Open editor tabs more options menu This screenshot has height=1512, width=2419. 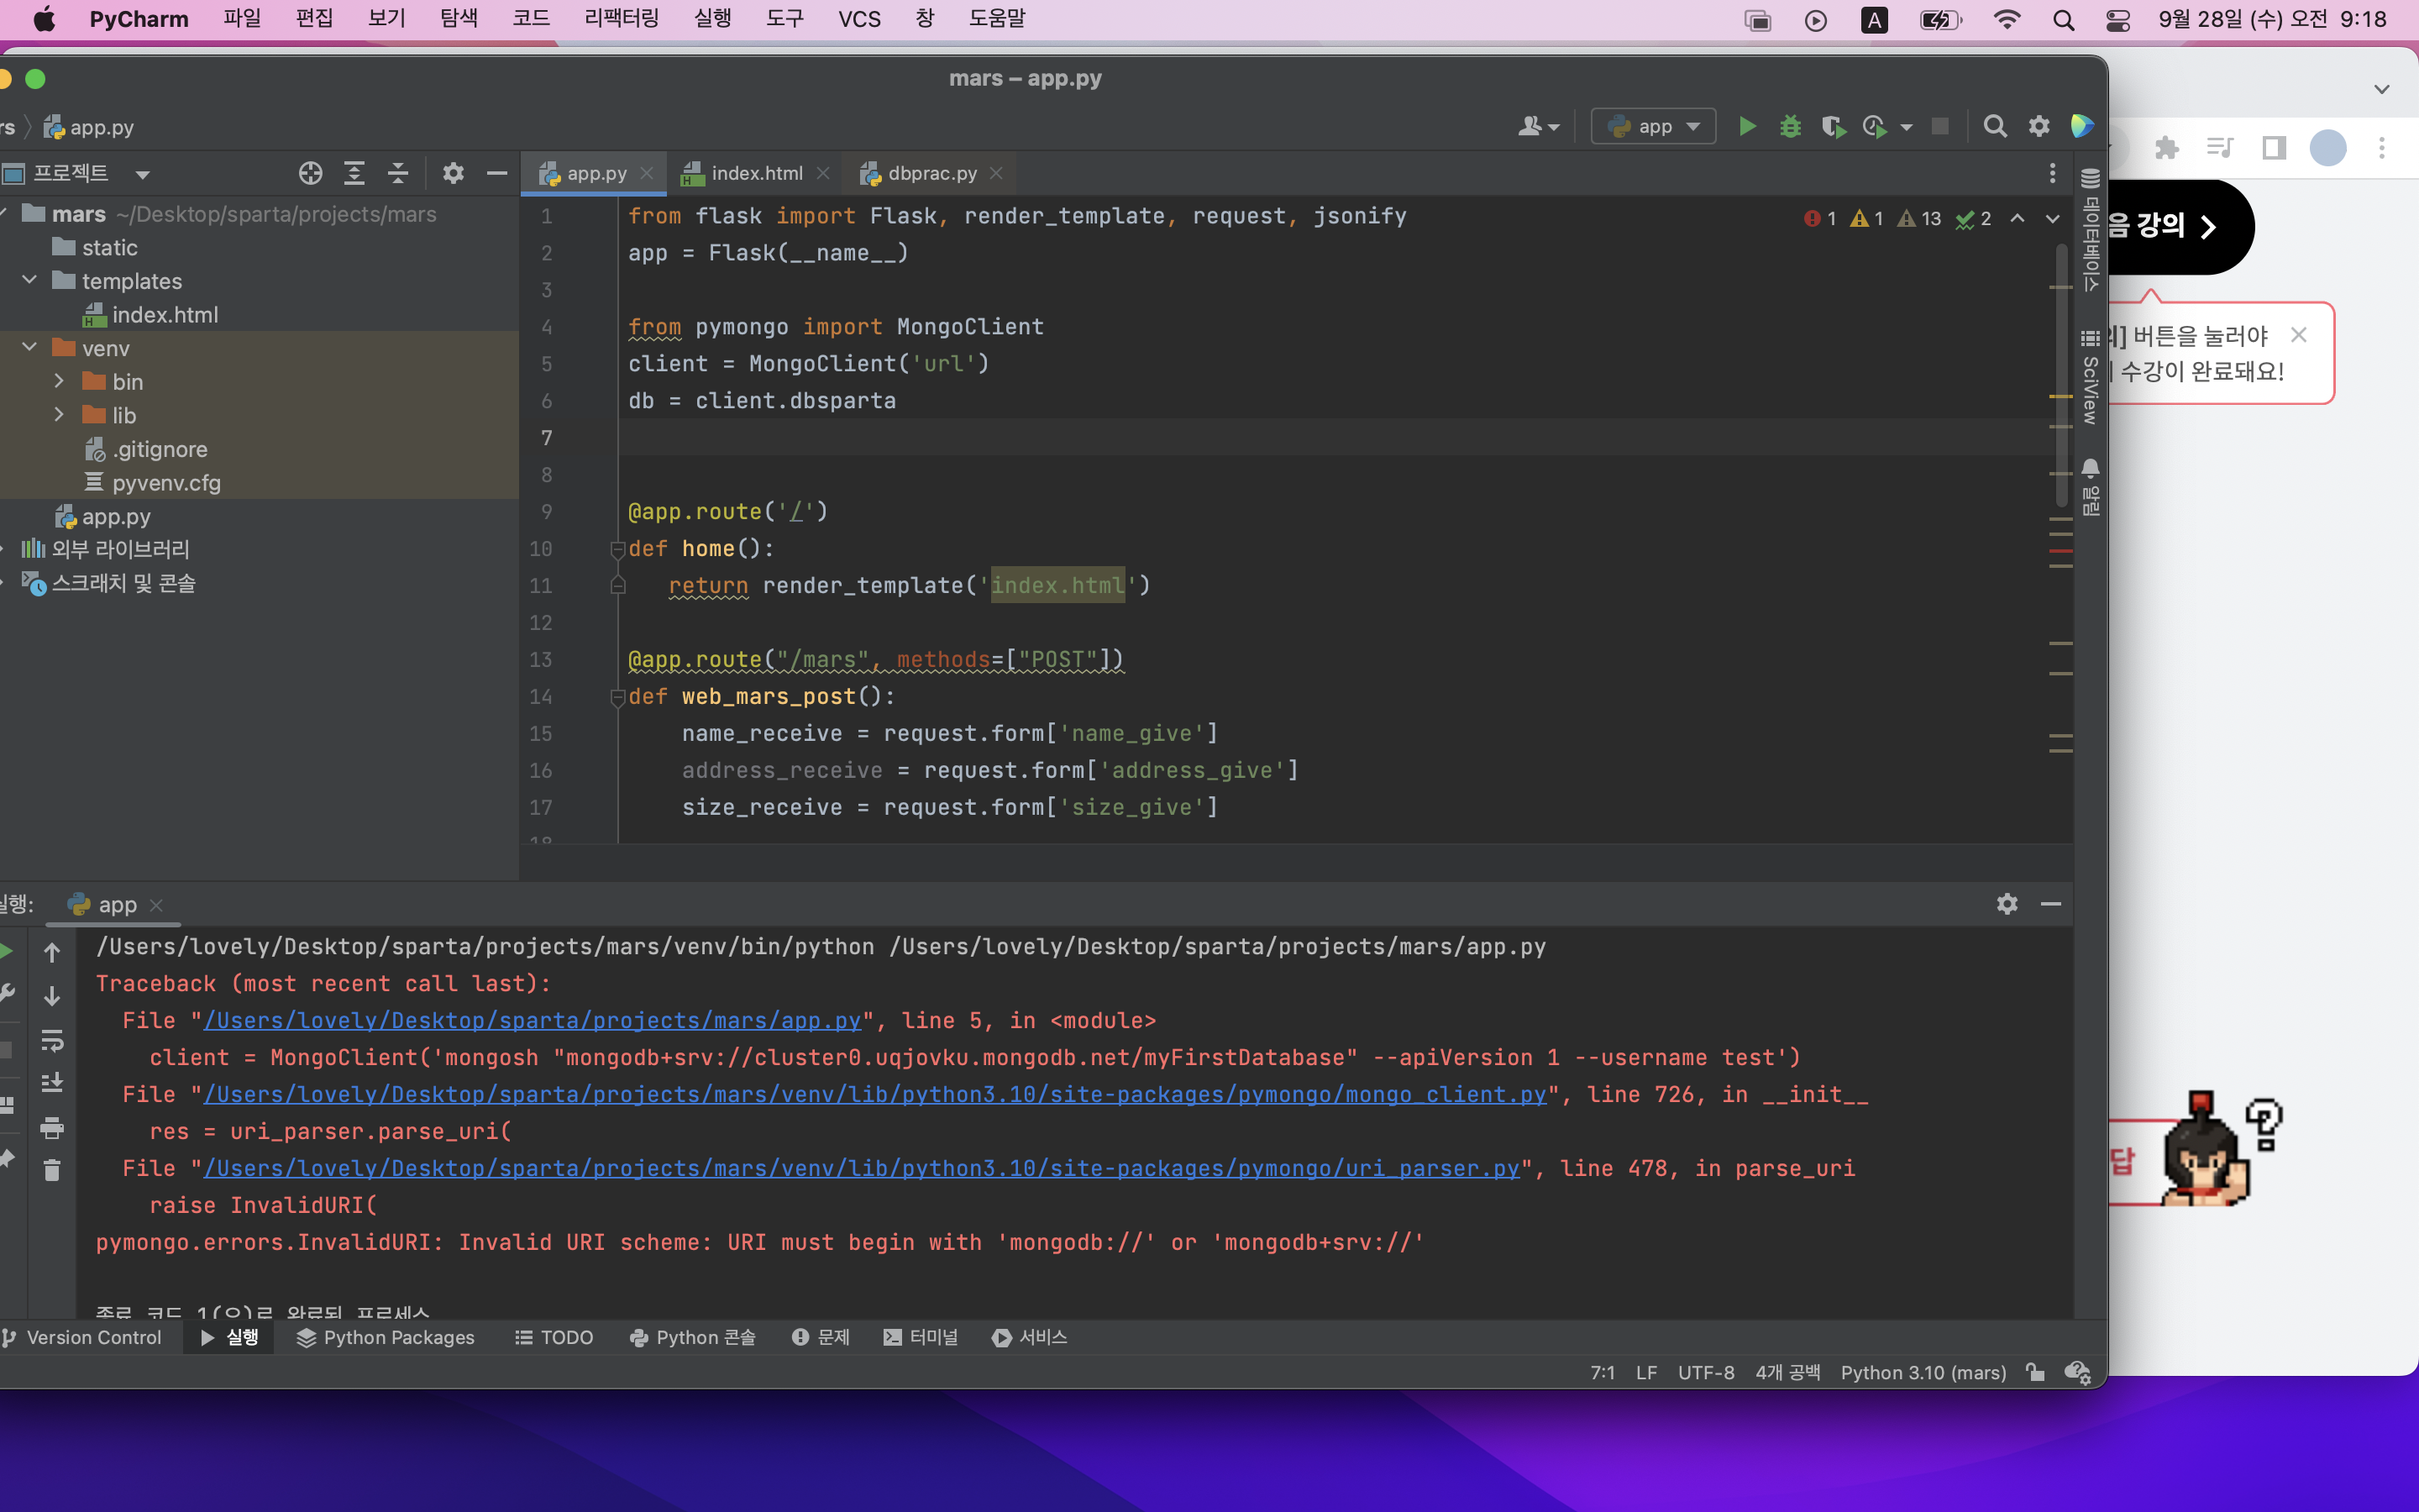tap(2052, 173)
